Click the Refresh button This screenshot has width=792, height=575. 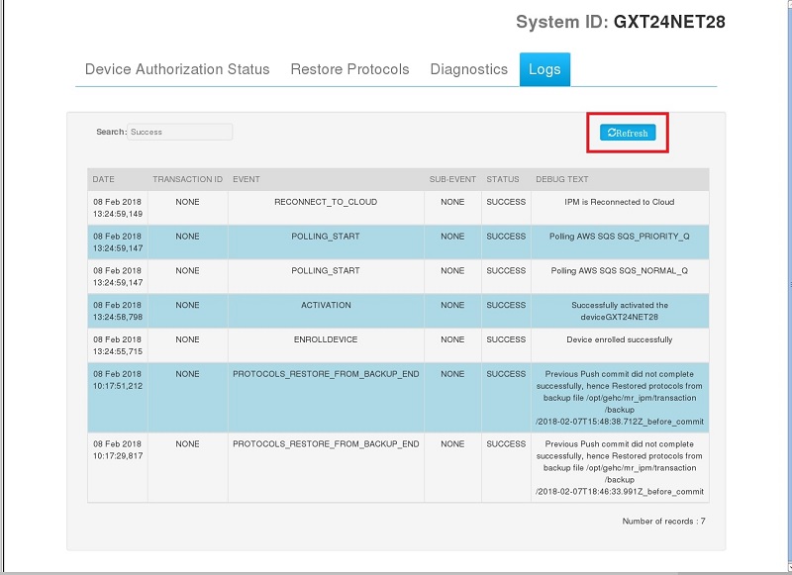point(628,133)
